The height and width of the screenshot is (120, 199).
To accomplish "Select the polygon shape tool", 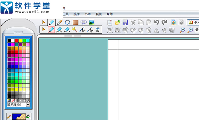I will pyautogui.click(x=68, y=23).
